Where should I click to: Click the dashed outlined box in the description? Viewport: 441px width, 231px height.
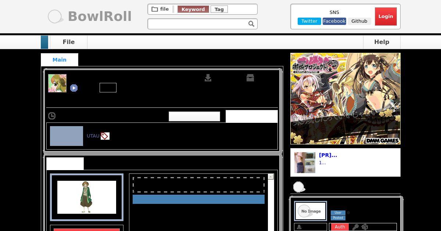click(x=198, y=185)
